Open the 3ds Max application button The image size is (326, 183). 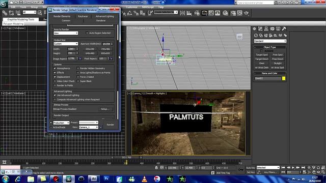(4, 4)
